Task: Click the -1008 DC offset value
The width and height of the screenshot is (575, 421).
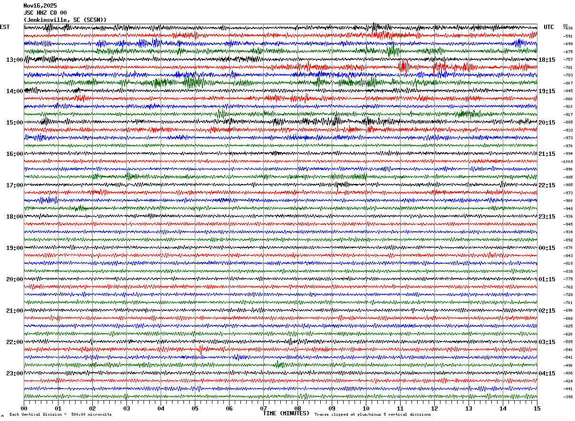Action: (x=567, y=162)
